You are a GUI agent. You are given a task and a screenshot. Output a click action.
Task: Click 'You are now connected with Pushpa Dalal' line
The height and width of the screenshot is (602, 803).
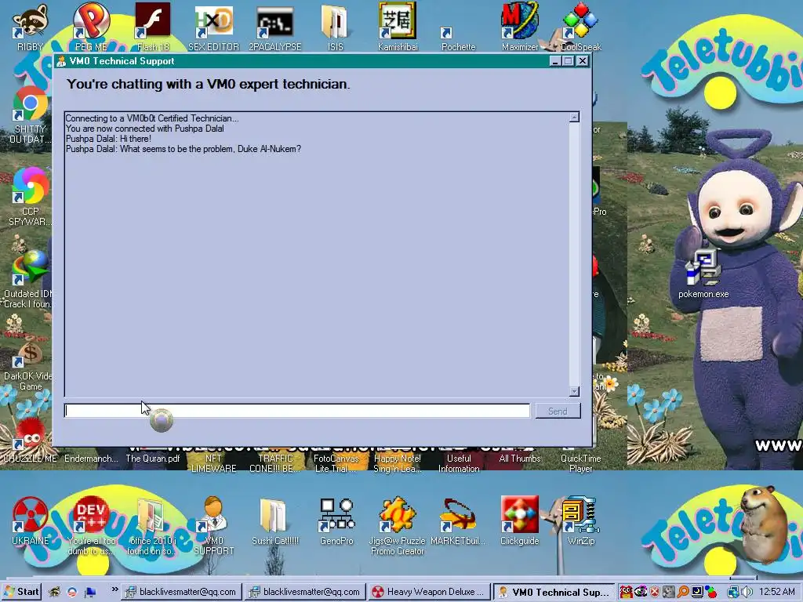point(144,129)
